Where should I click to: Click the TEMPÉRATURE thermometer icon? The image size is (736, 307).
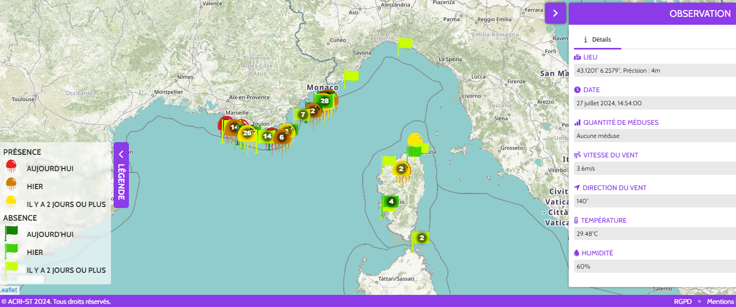coord(577,221)
